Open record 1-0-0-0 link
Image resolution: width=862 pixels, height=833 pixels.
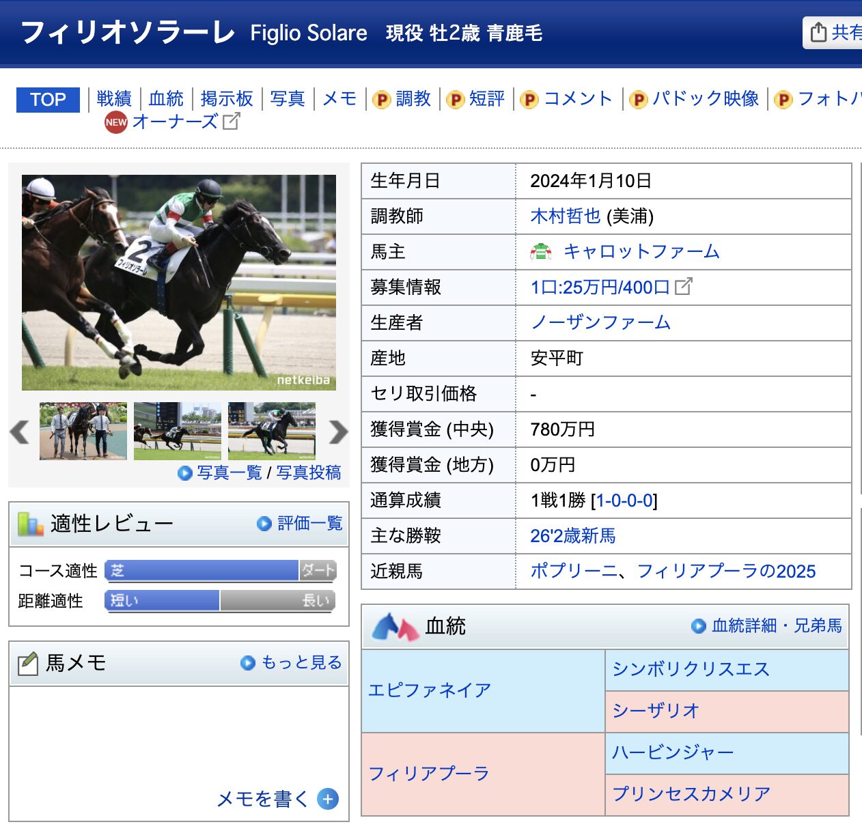625,500
